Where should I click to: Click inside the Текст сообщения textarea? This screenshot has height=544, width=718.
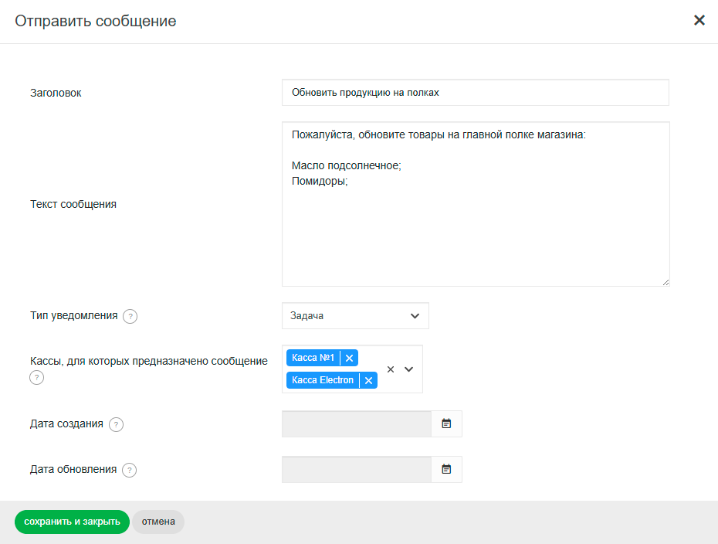[476, 204]
